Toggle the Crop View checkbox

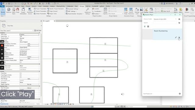pos(21,73)
